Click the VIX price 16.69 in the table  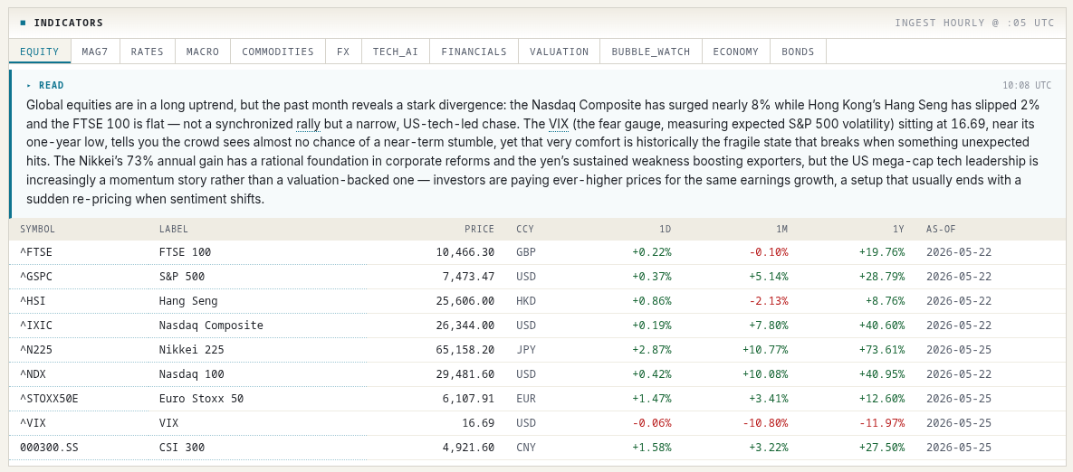478,423
